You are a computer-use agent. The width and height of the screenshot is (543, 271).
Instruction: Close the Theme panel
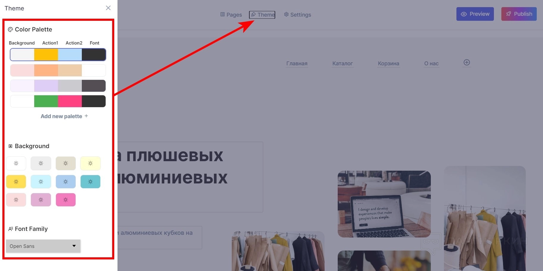tap(108, 8)
